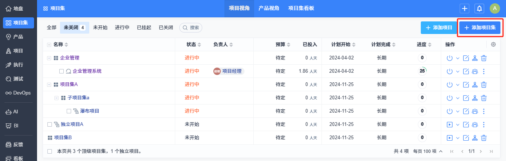The image size is (506, 161).
Task: Collapse the 子项目集a tree node
Action: (x=56, y=98)
